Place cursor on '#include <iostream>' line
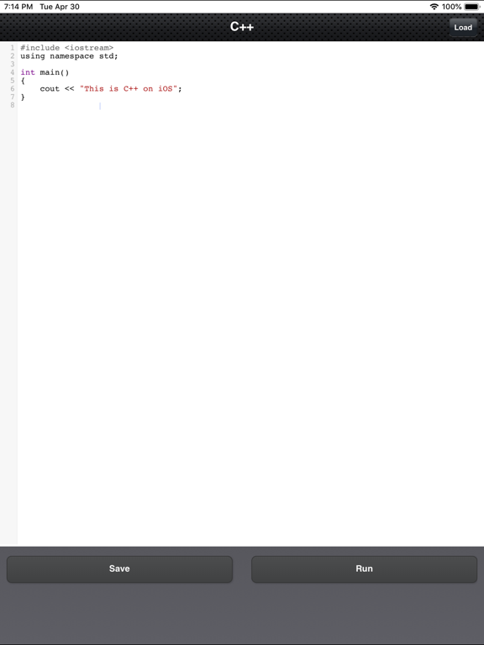The image size is (484, 645). pos(67,48)
